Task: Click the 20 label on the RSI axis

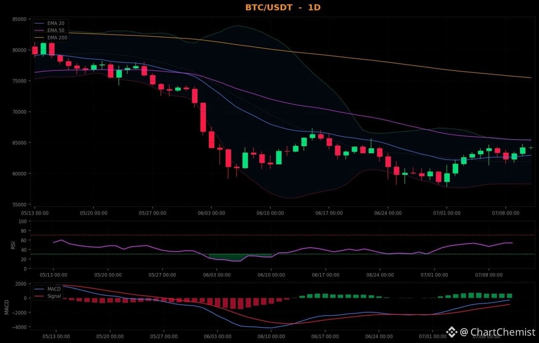Action: point(24,259)
